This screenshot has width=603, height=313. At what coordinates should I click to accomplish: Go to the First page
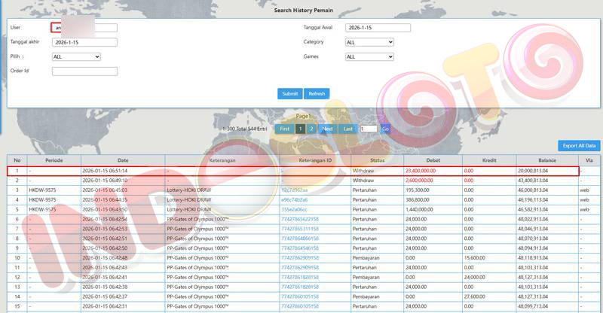click(x=283, y=129)
